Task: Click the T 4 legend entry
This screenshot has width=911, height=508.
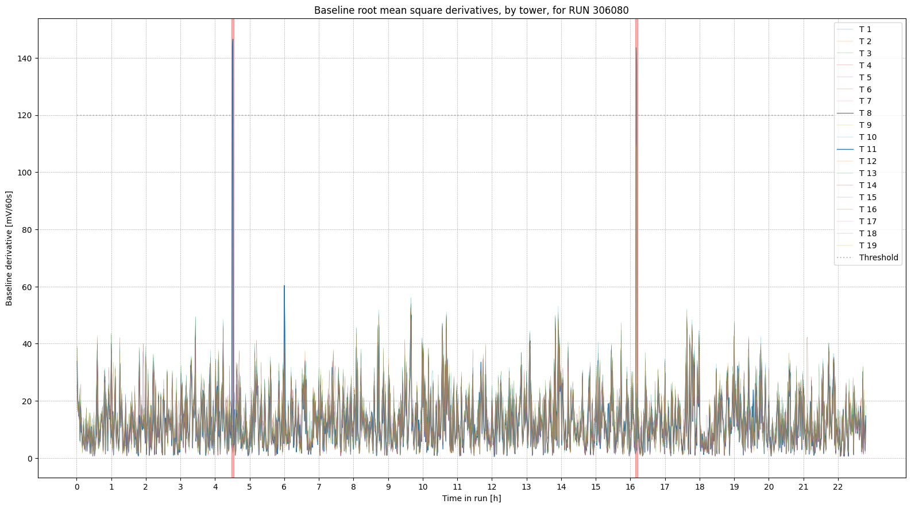Action: pos(865,65)
